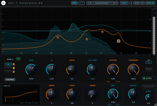
Task: Click the Q knob
Action: pos(52,70)
